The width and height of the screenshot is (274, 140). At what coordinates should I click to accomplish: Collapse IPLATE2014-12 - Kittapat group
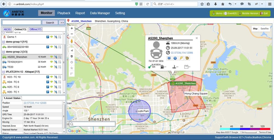[3, 72]
